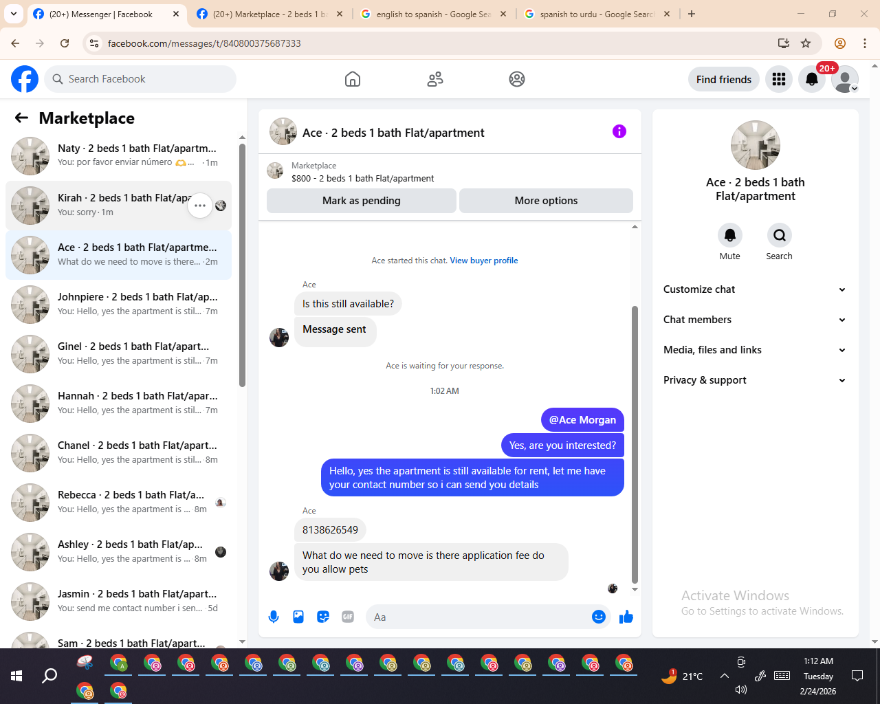Go back from Marketplace chats list

click(x=21, y=118)
